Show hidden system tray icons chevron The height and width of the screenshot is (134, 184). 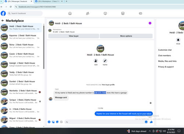pos(150,131)
